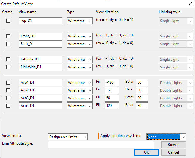Click the Beta field for Axo4_D1
Image resolution: width=195 pixels, height=158 pixels.
tap(142, 106)
